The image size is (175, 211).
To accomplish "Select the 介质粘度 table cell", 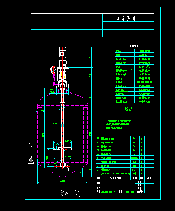I will 144,74.
